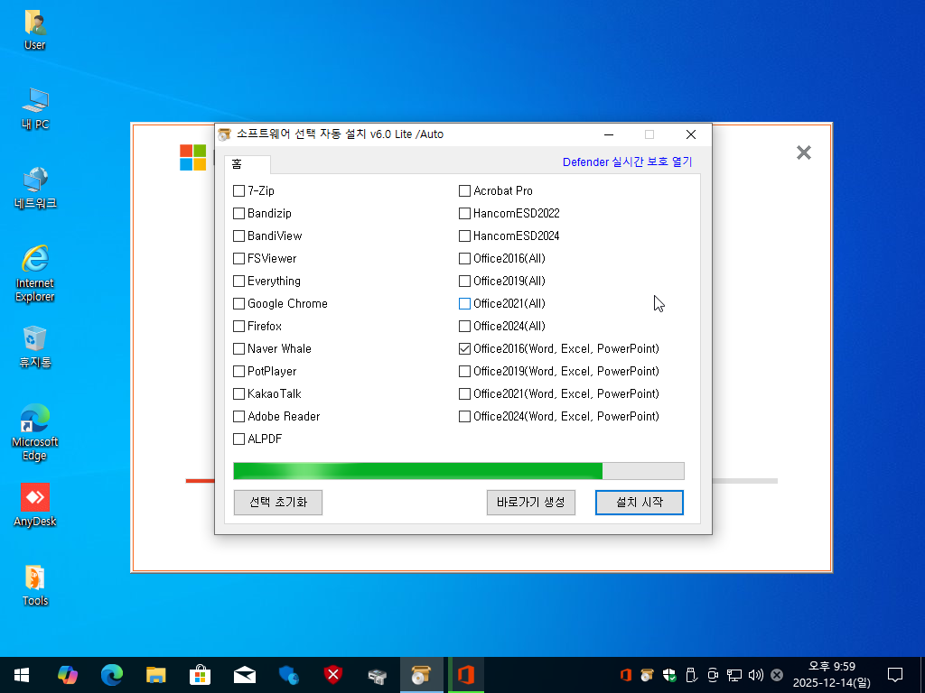This screenshot has width=925, height=693.
Task: Open Copilot from the taskbar
Action: [67, 675]
